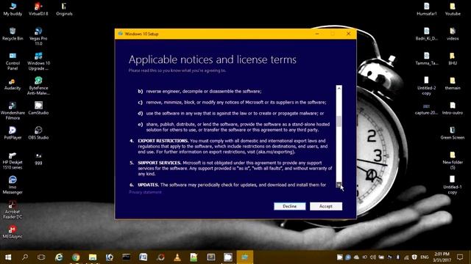Minimize the Windows 10 Setup window

point(317,34)
